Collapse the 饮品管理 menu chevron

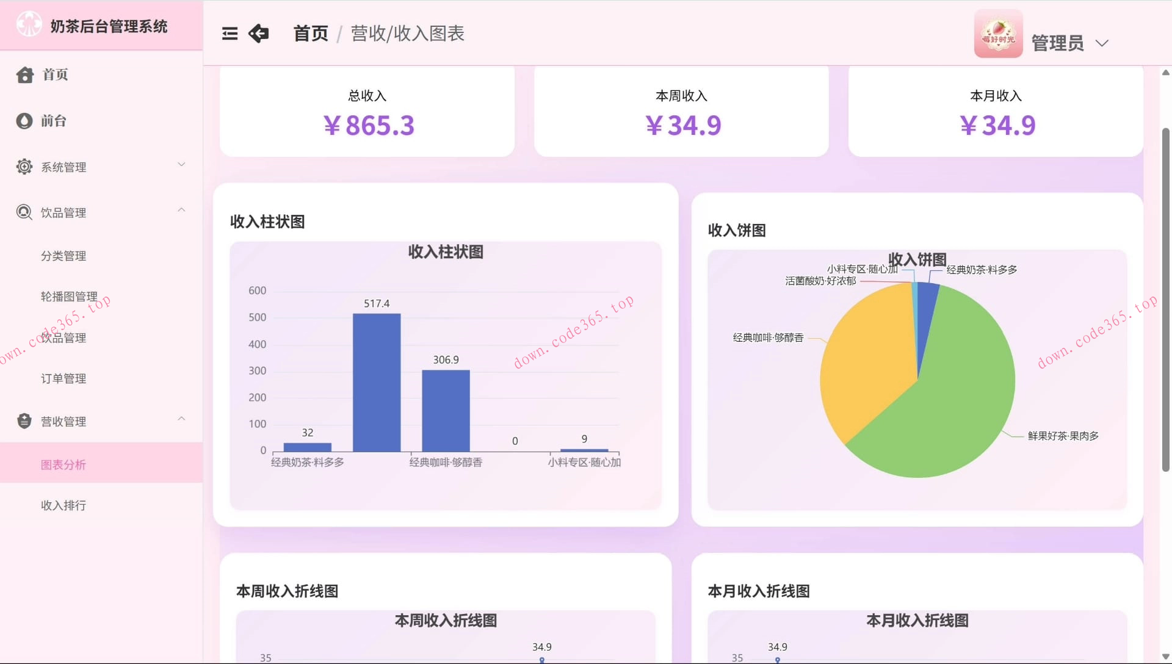click(181, 210)
